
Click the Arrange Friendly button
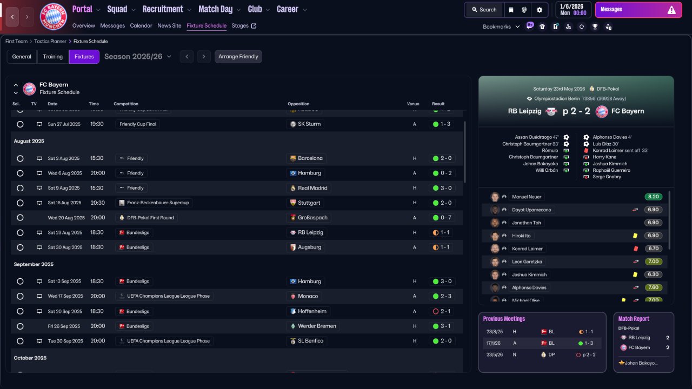click(x=238, y=57)
